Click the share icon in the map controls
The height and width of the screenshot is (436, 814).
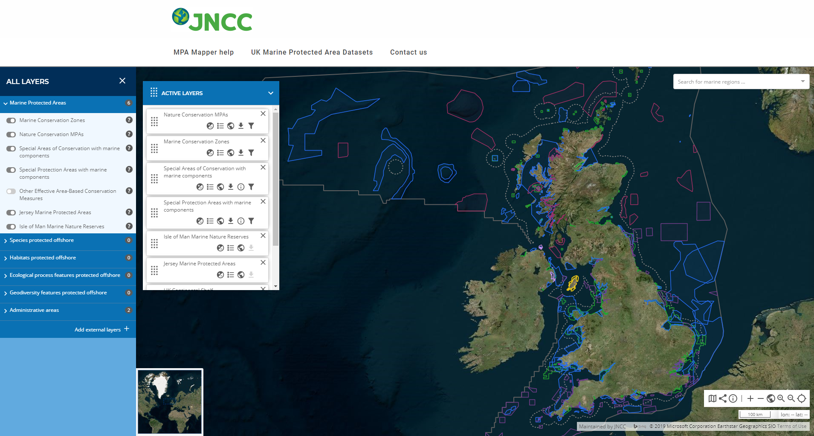pos(723,398)
